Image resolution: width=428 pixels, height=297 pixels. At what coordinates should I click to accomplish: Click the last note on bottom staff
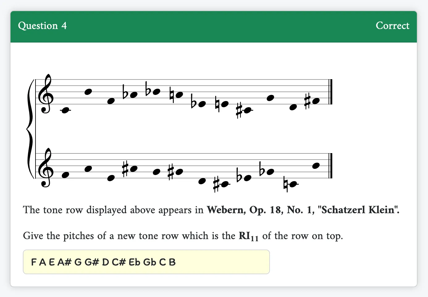tap(316, 166)
